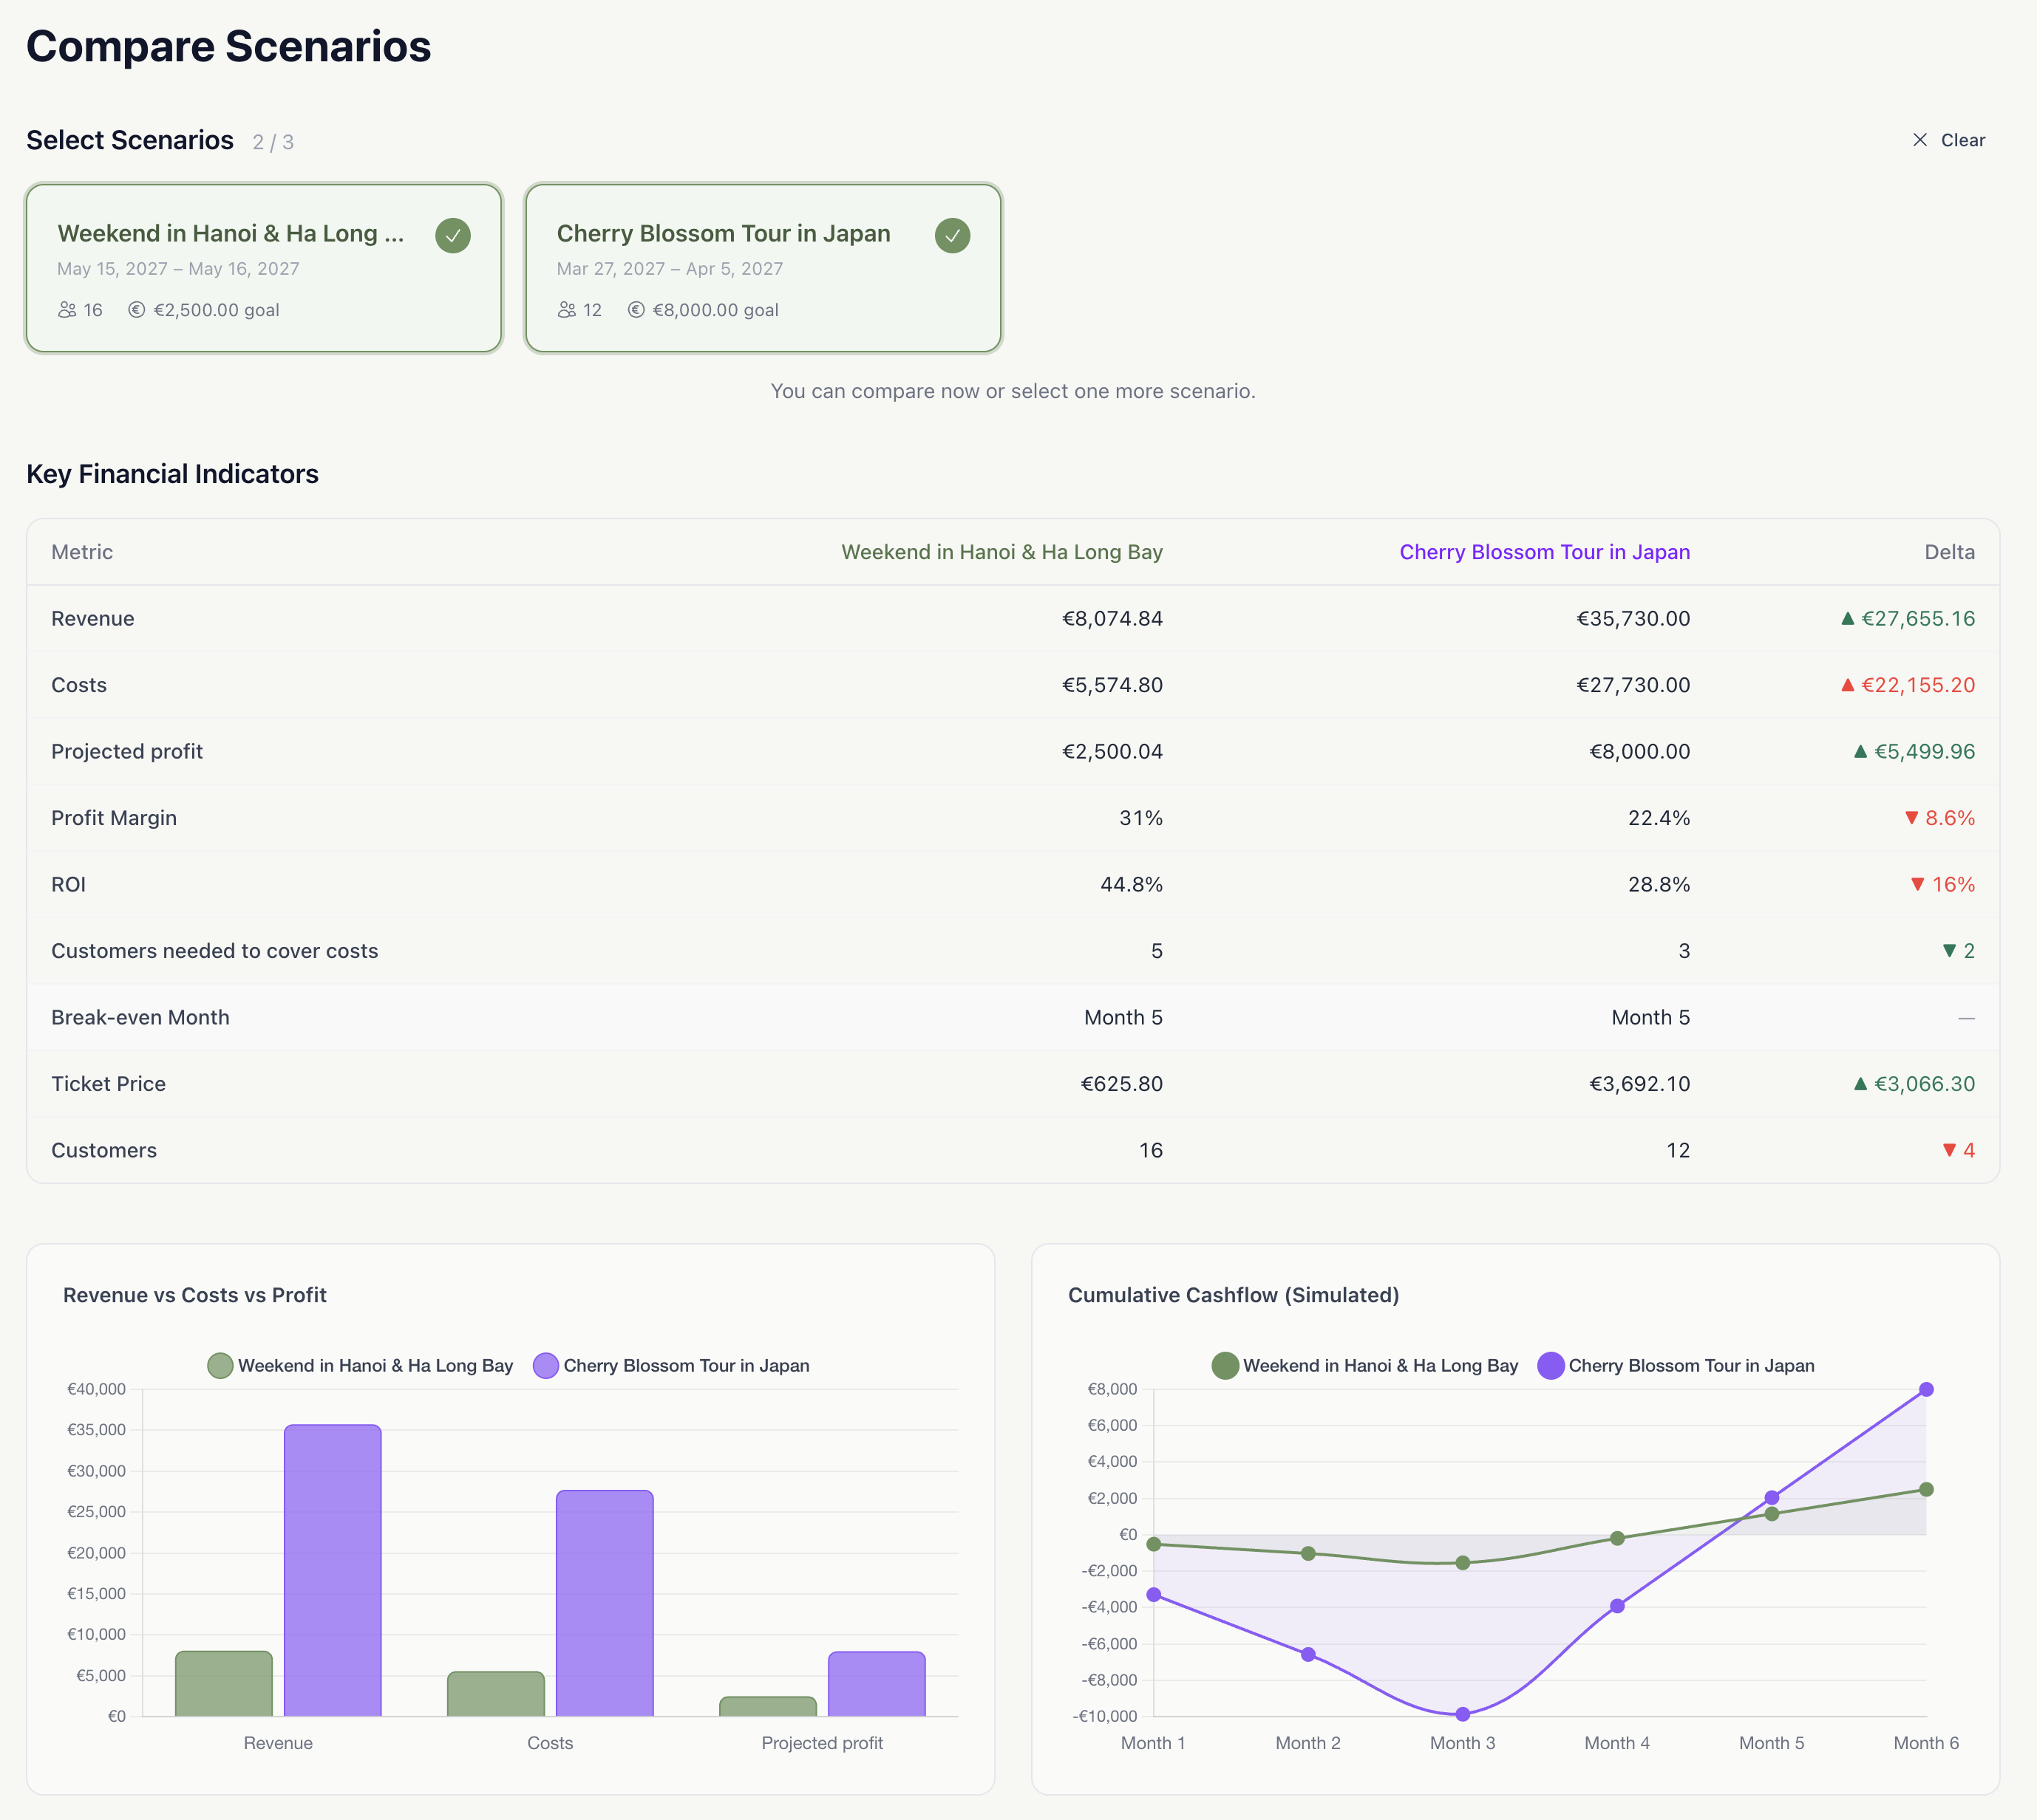The width and height of the screenshot is (2037, 1820).
Task: Click the Profit Margin row label
Action: [x=114, y=818]
